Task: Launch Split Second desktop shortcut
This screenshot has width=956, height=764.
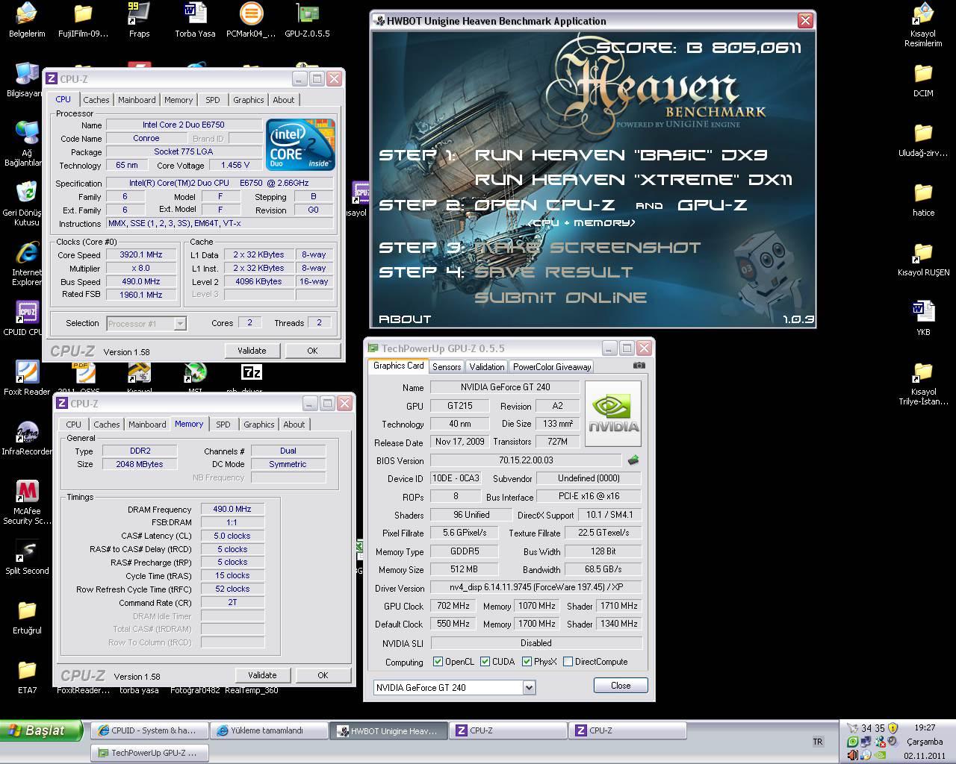Action: [27, 557]
